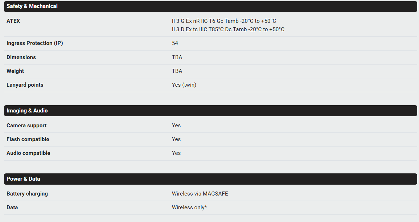The image size is (419, 222).
Task: Click the Flash compatible label
Action: click(x=28, y=139)
